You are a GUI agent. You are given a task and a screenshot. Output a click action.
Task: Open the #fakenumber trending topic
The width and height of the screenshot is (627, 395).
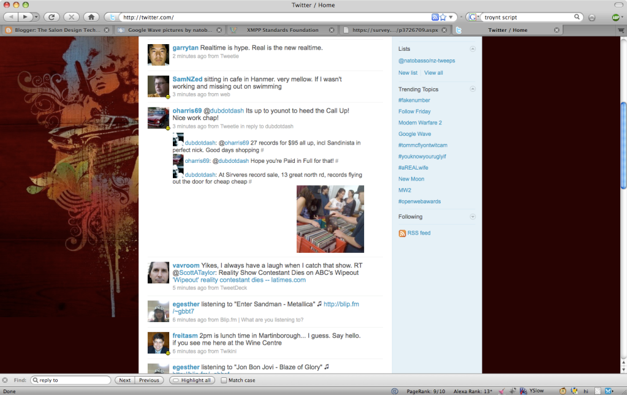pyautogui.click(x=414, y=100)
